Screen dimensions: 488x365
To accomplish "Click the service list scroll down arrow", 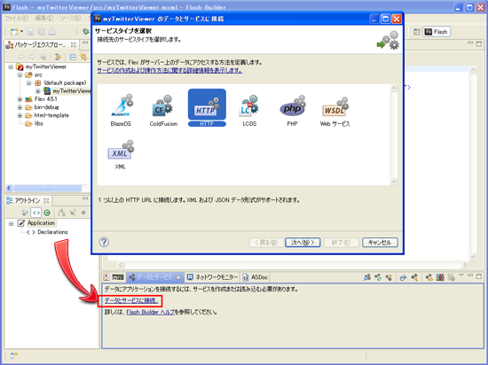I will point(394,181).
